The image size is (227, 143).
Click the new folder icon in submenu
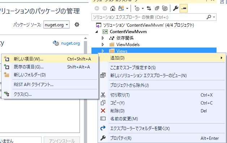[x=7, y=75]
